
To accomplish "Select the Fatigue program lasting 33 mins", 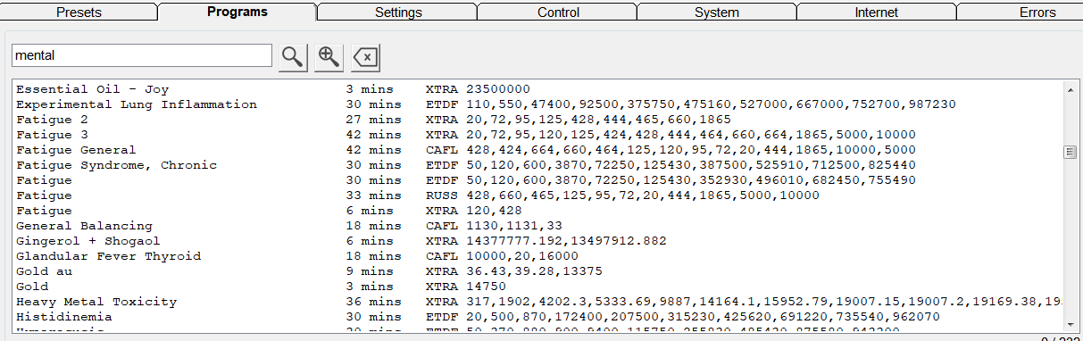I will (x=538, y=195).
